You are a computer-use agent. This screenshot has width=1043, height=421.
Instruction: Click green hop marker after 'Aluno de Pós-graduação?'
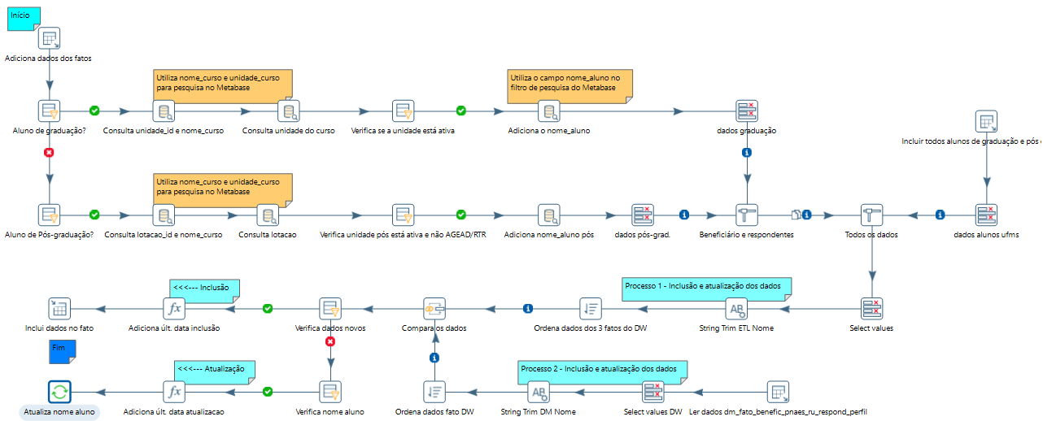(x=94, y=215)
